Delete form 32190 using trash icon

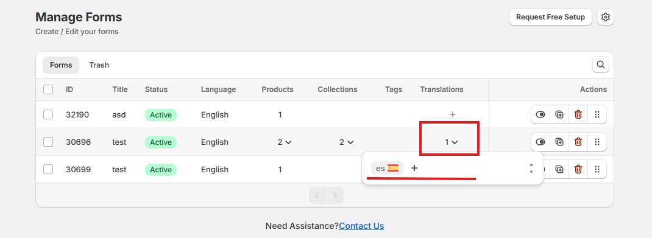pos(578,114)
